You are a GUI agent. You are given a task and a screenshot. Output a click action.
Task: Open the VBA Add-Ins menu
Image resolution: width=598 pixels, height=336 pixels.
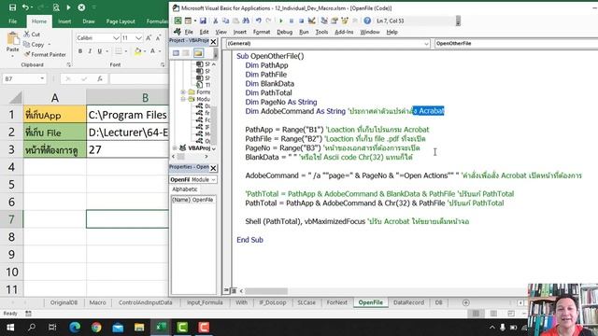click(x=344, y=32)
